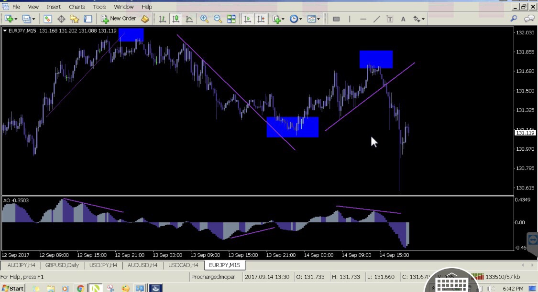
Task: Toggle the Market Watch window
Action: (x=47, y=19)
